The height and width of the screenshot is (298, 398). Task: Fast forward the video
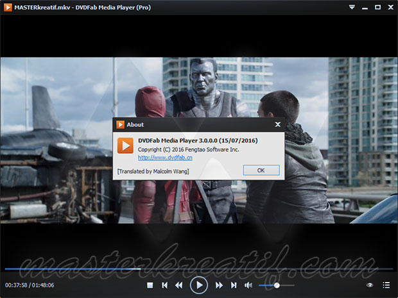219,285
